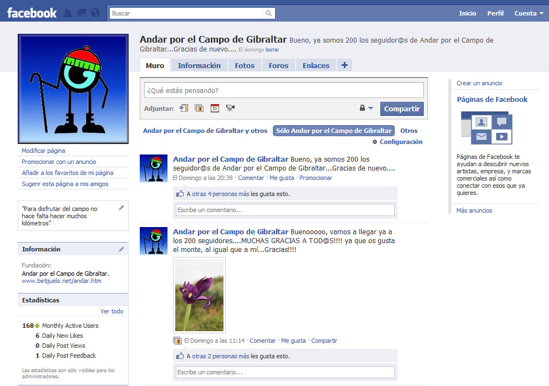The width and height of the screenshot is (549, 386).
Task: Click the Compartir button
Action: click(x=402, y=109)
